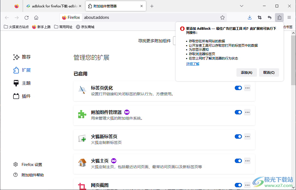The image size is (296, 190).
Task: Open a new tab with plus button
Action: pyautogui.click(x=152, y=6)
